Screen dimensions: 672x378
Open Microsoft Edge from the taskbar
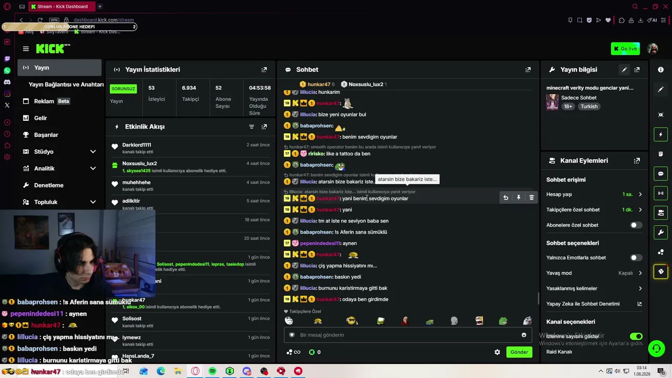coord(161,371)
